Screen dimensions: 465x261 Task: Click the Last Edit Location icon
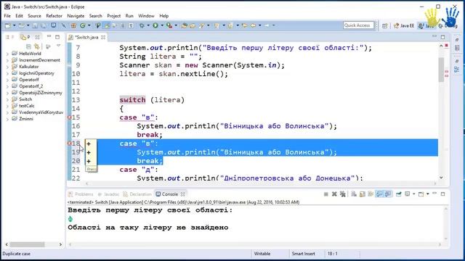[244, 26]
